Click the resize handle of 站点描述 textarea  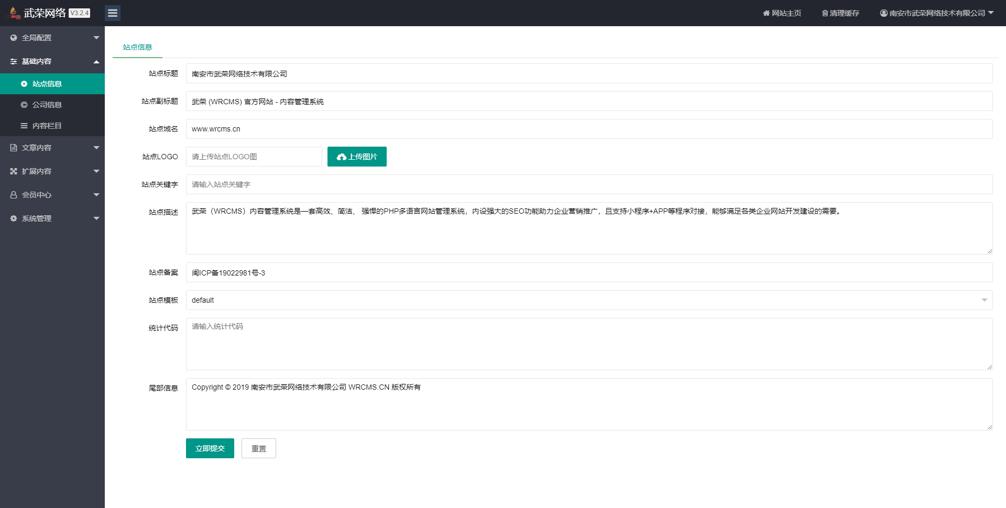pyautogui.click(x=989, y=251)
